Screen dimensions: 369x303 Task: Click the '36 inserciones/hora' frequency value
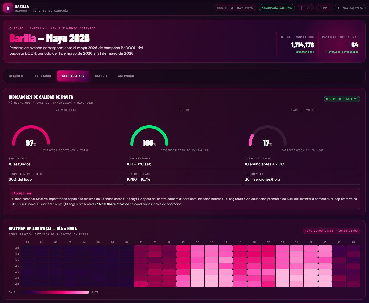tap(262, 179)
